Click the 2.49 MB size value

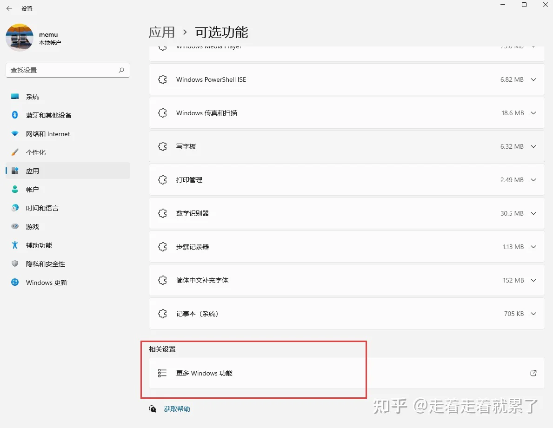(512, 180)
